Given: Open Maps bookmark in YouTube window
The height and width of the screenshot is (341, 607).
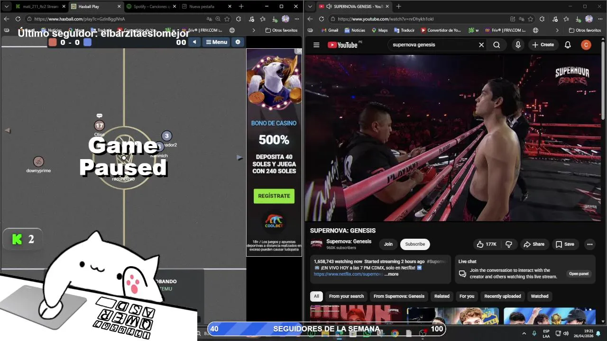Looking at the screenshot, I should pos(380,30).
